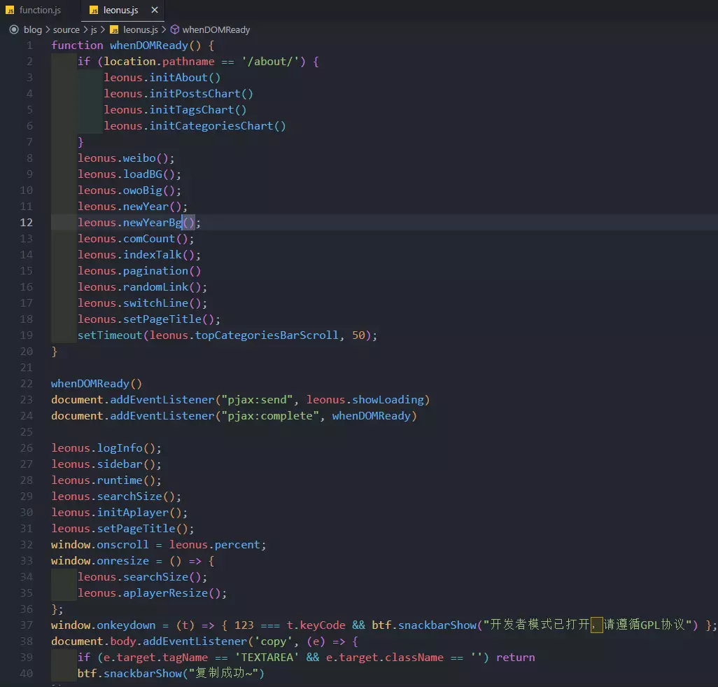Switch to the function.js tab
Image resolution: width=718 pixels, height=687 pixels.
pyautogui.click(x=39, y=11)
